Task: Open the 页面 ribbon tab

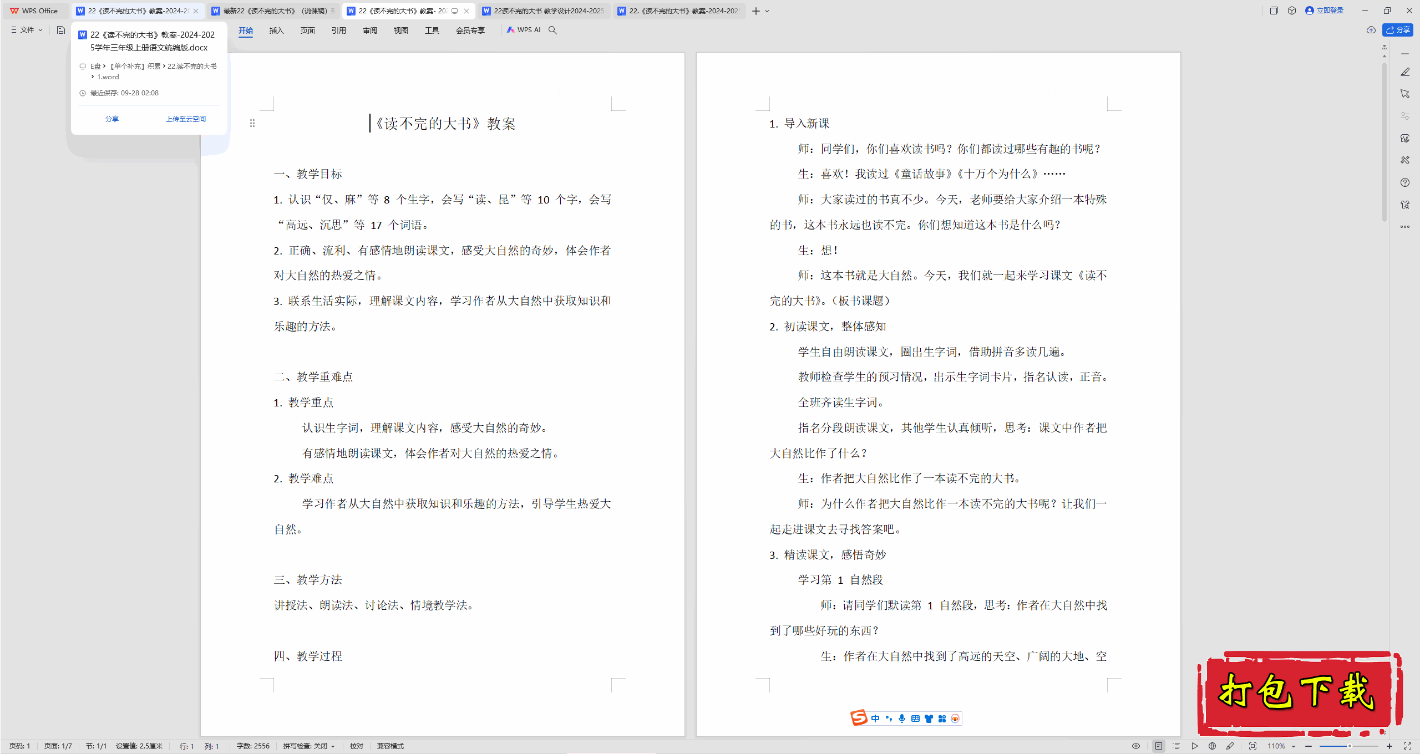Action: pyautogui.click(x=307, y=30)
